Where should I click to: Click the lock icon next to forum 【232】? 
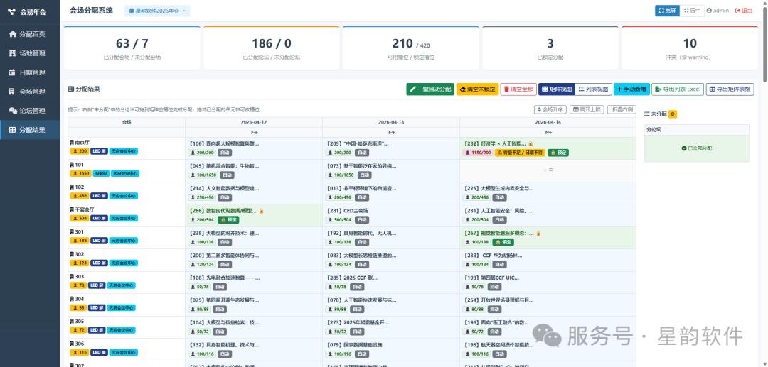coord(530,143)
